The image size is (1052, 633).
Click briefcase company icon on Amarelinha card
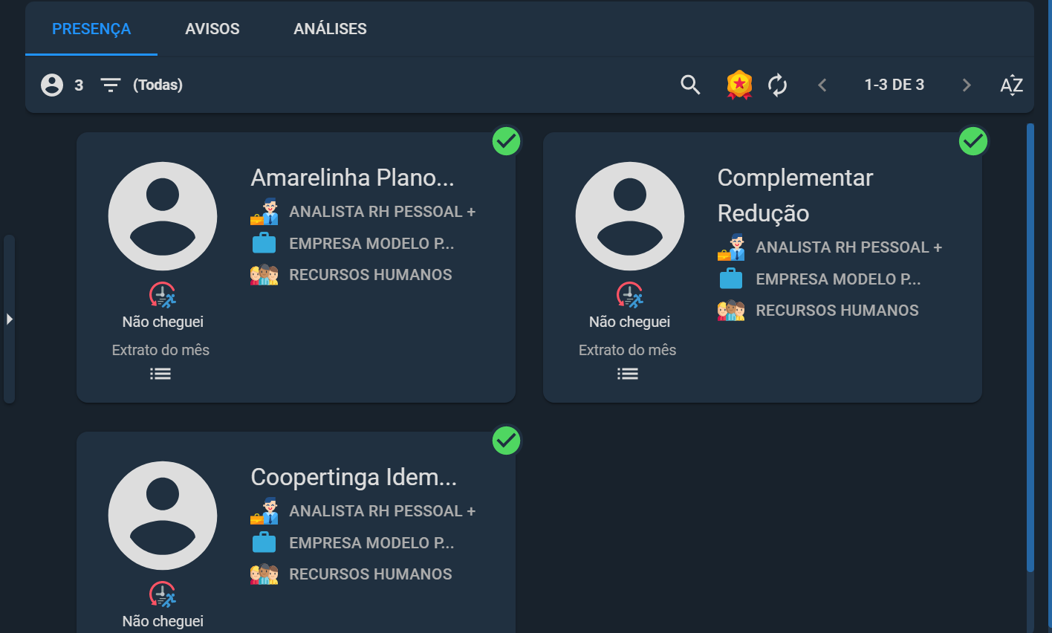click(x=264, y=243)
